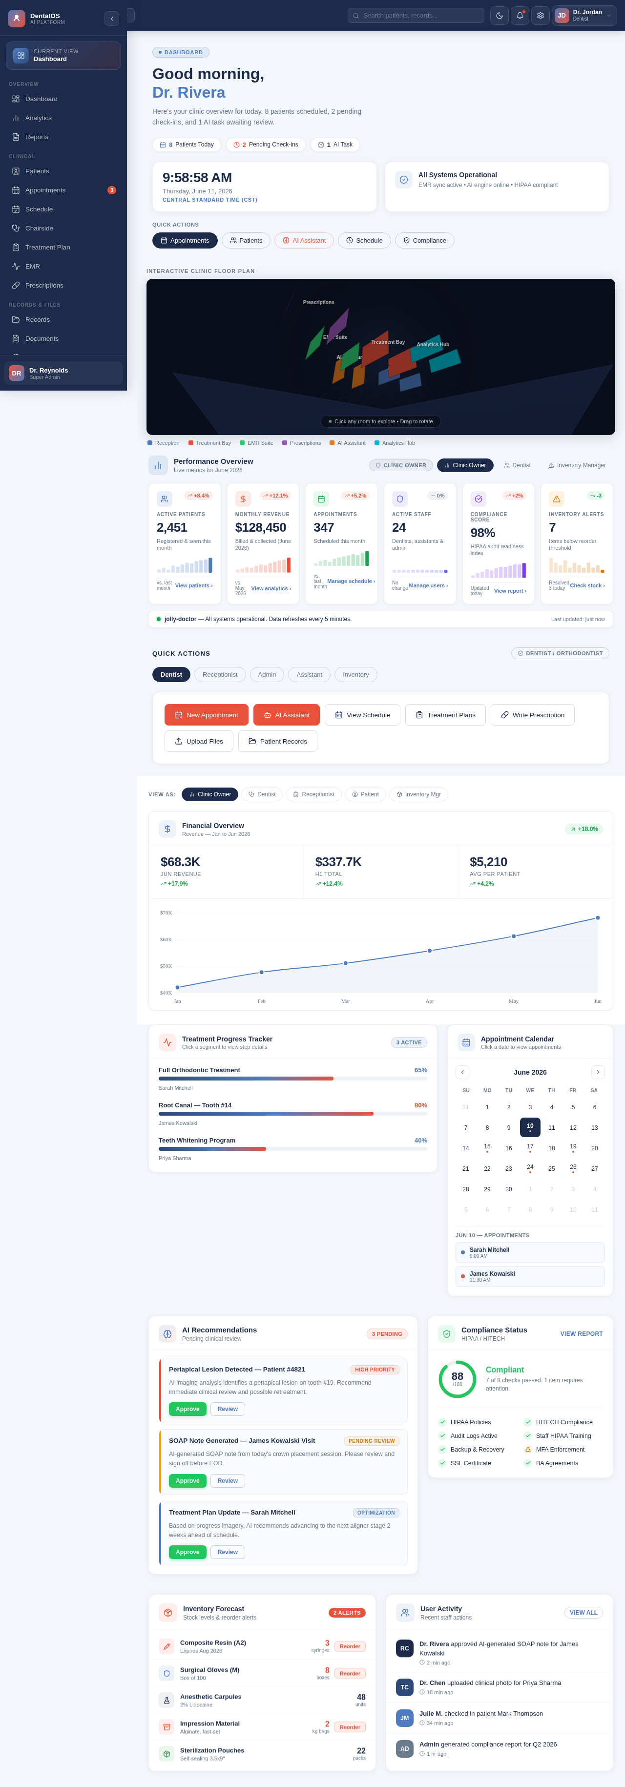Open the Sarah Mitchell 9:00 AM appointment

pos(530,1252)
